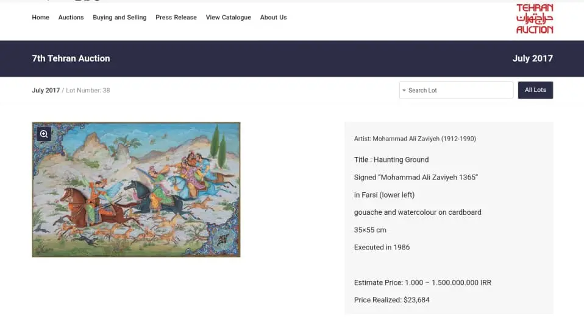Click the Lot Number: 38 breadcrumb text
Image resolution: width=584 pixels, height=317 pixels.
tap(88, 90)
